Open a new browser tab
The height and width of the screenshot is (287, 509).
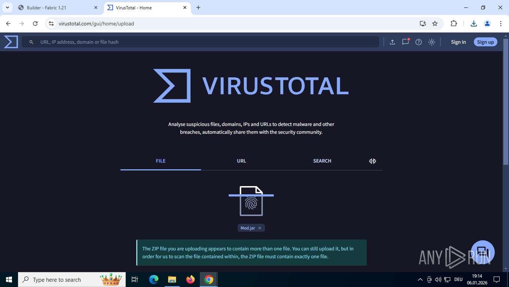(x=198, y=7)
